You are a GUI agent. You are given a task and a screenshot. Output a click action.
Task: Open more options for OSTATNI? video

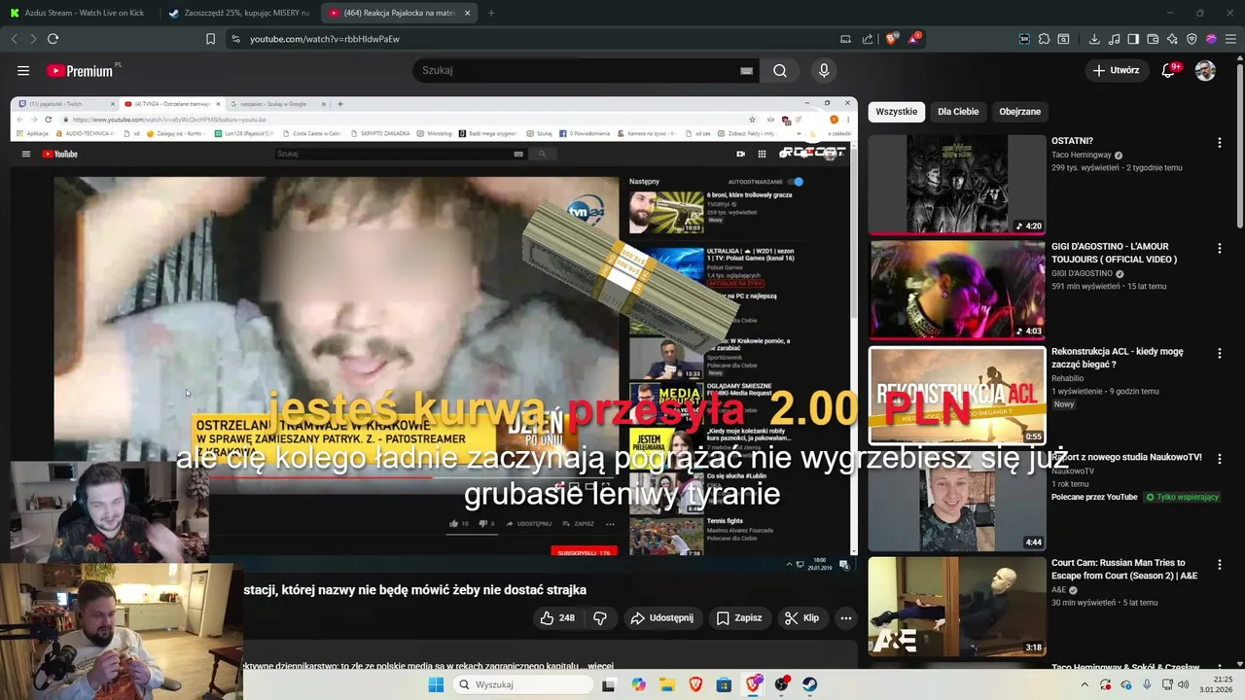[1219, 142]
